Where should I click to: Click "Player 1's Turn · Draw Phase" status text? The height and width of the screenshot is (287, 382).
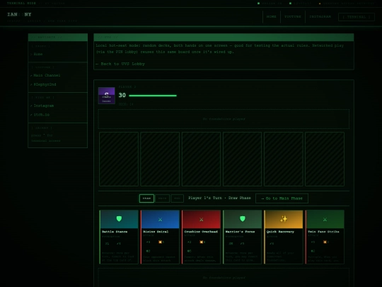(x=219, y=198)
